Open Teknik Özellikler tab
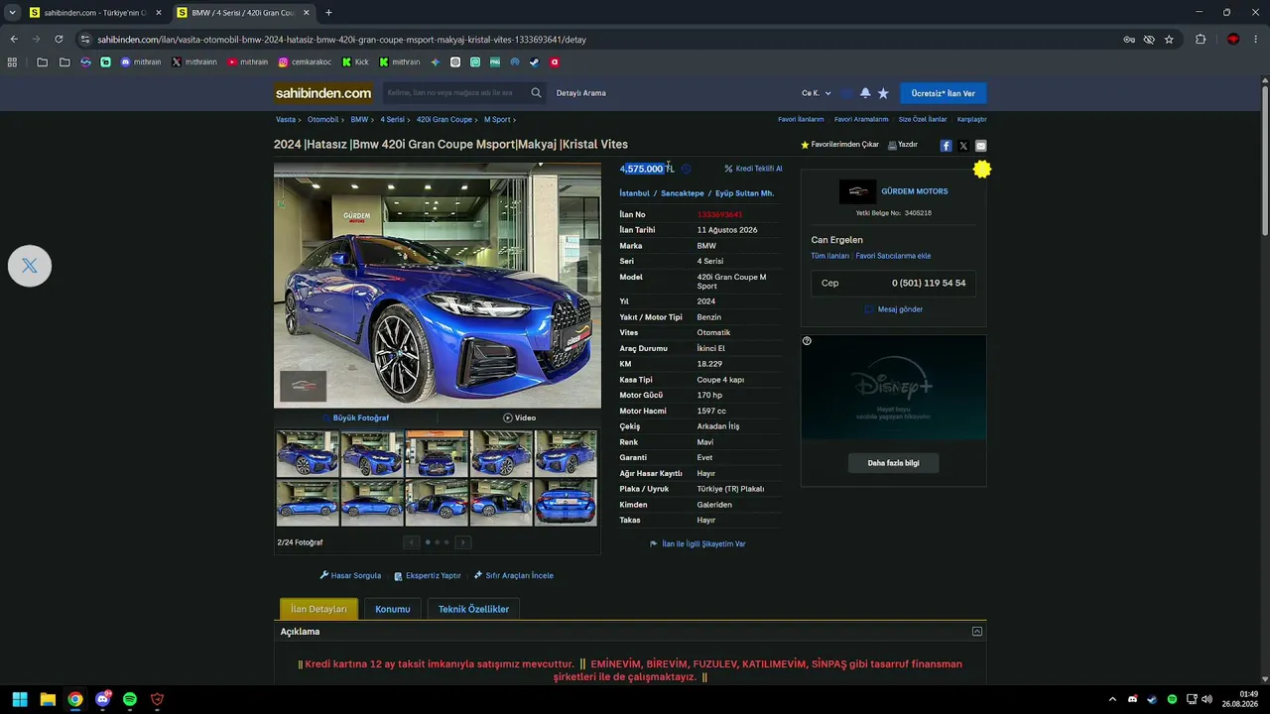 coord(473,609)
